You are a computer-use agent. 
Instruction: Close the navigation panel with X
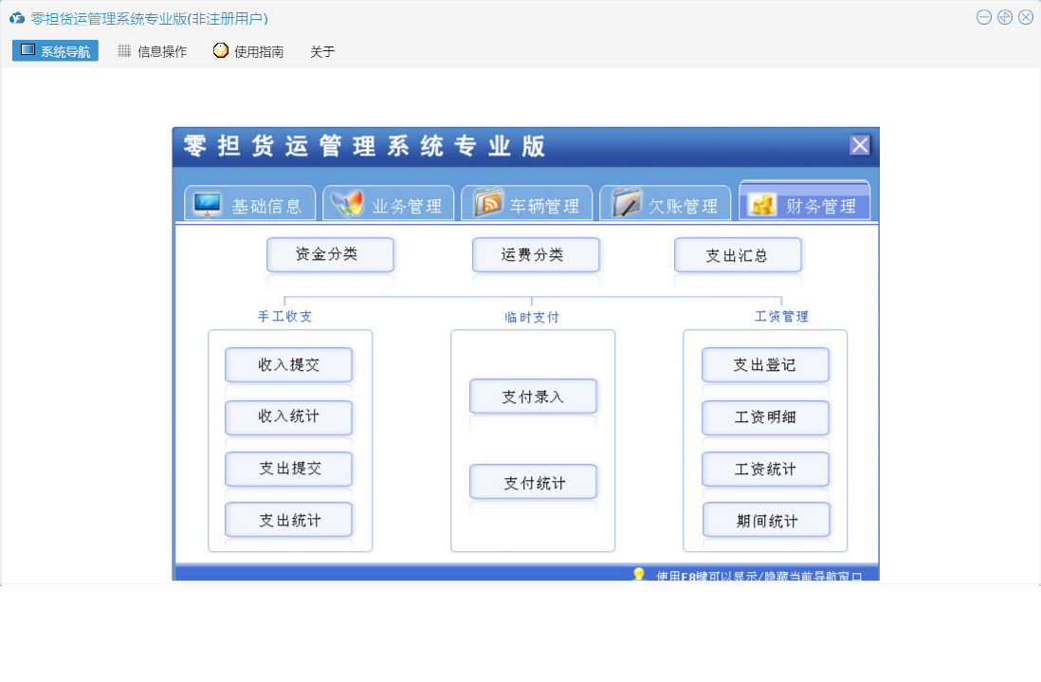860,145
